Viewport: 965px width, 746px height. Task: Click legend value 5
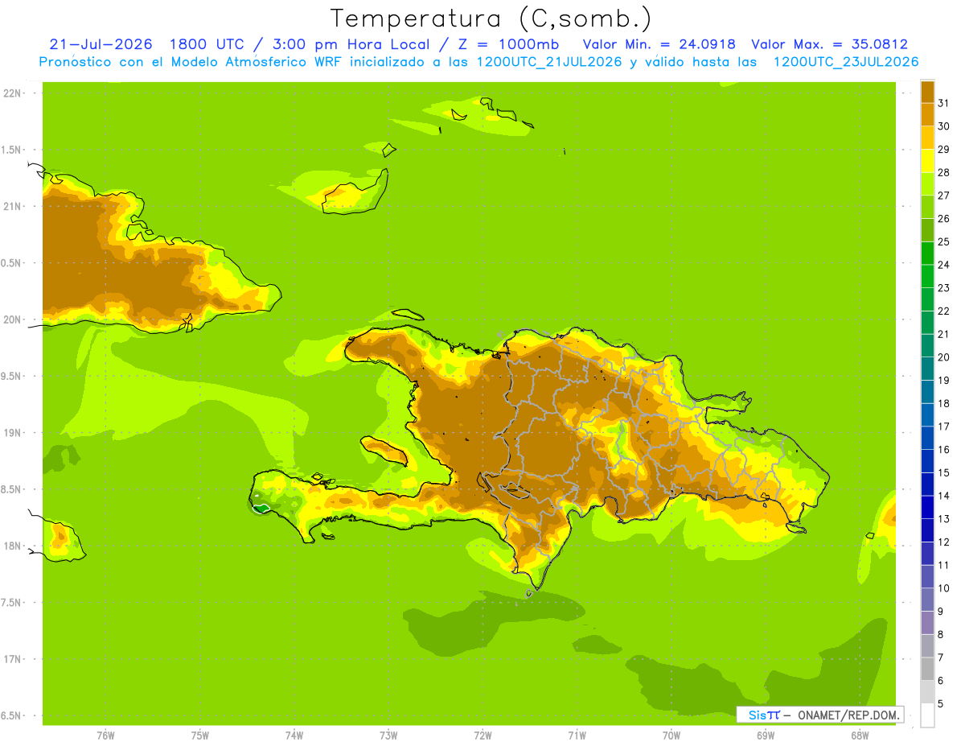941,704
